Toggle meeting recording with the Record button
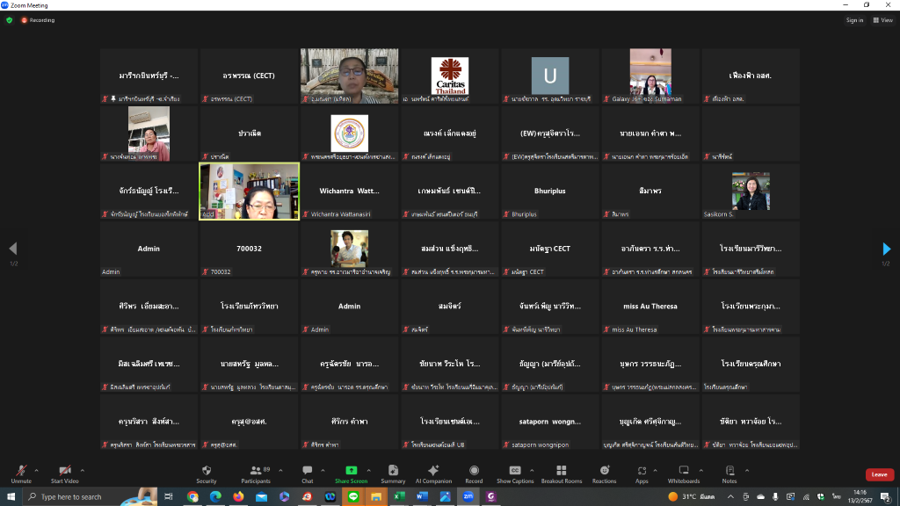The width and height of the screenshot is (900, 506). [474, 473]
